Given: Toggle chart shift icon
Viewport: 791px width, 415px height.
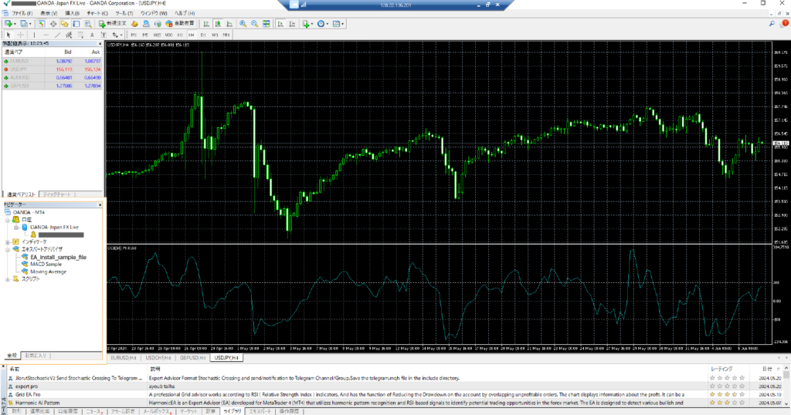Looking at the screenshot, I should [x=291, y=24].
